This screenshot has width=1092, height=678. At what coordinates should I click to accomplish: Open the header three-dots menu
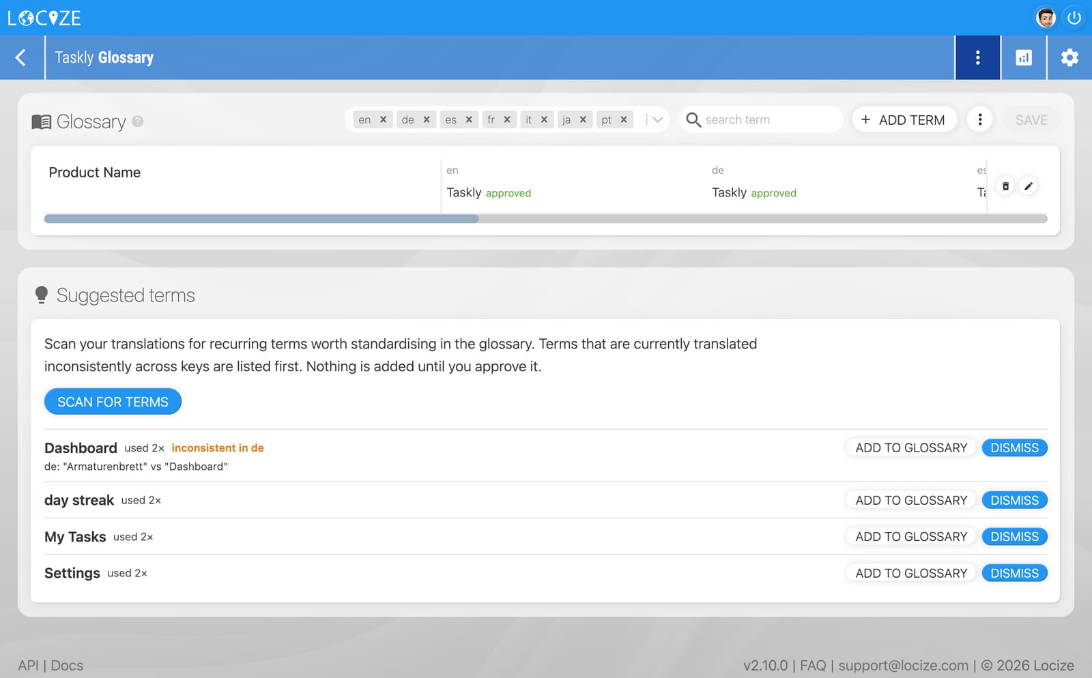pyautogui.click(x=977, y=58)
